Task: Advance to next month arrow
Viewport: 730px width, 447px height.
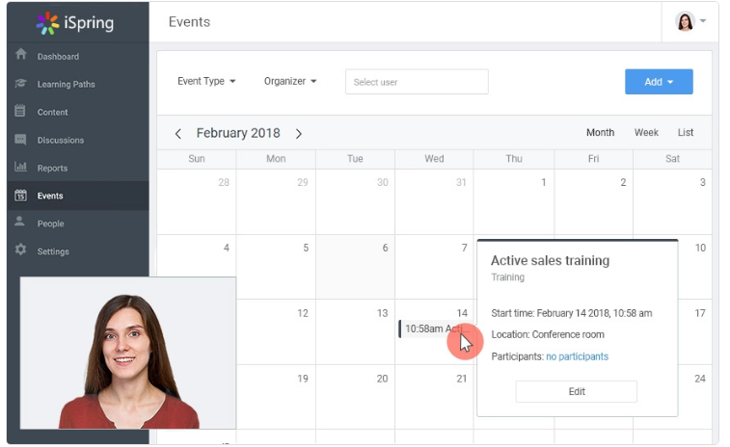Action: [x=299, y=134]
